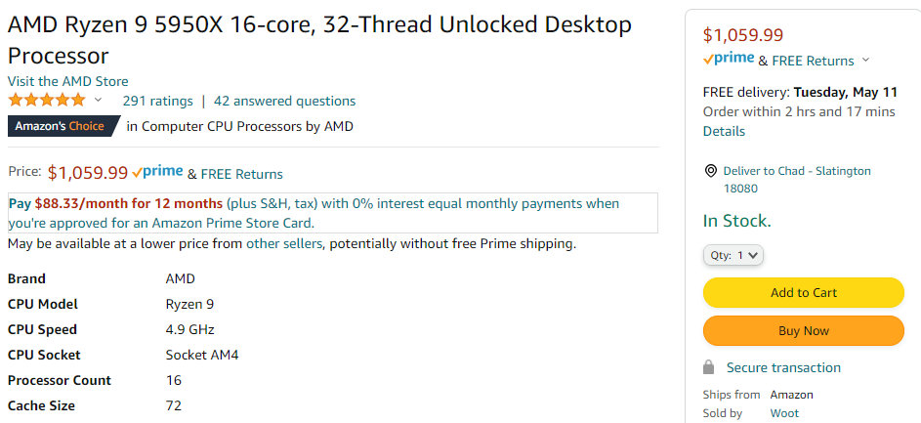Open the Secure transaction link

(x=783, y=367)
